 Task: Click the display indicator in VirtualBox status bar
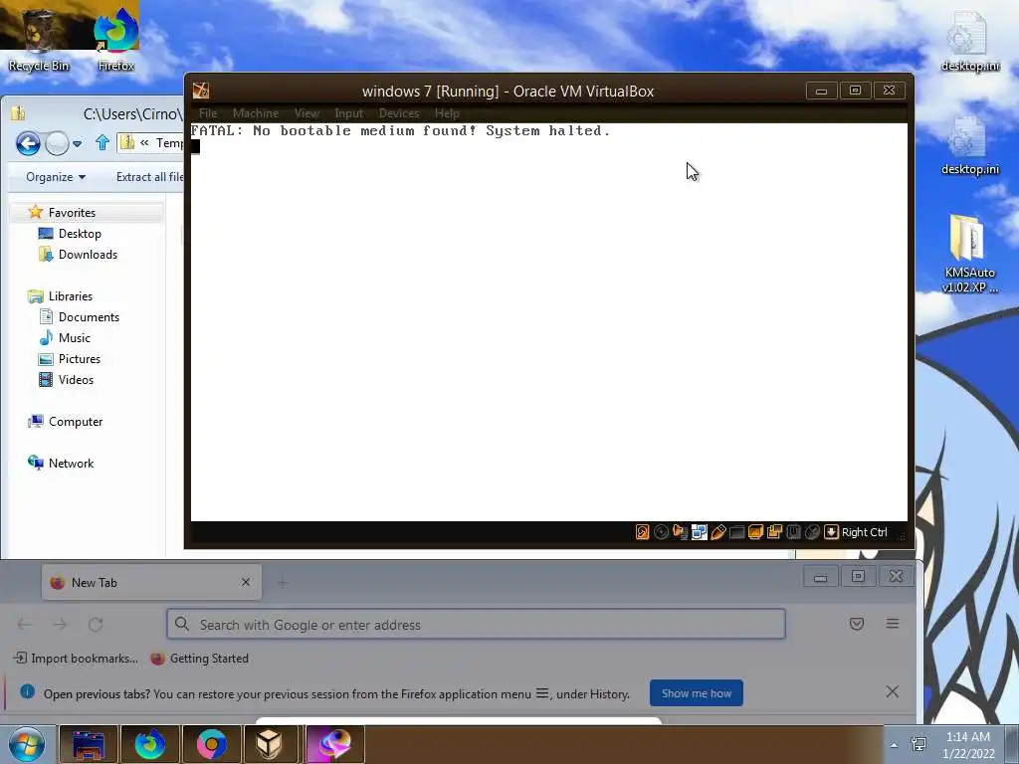click(x=755, y=532)
